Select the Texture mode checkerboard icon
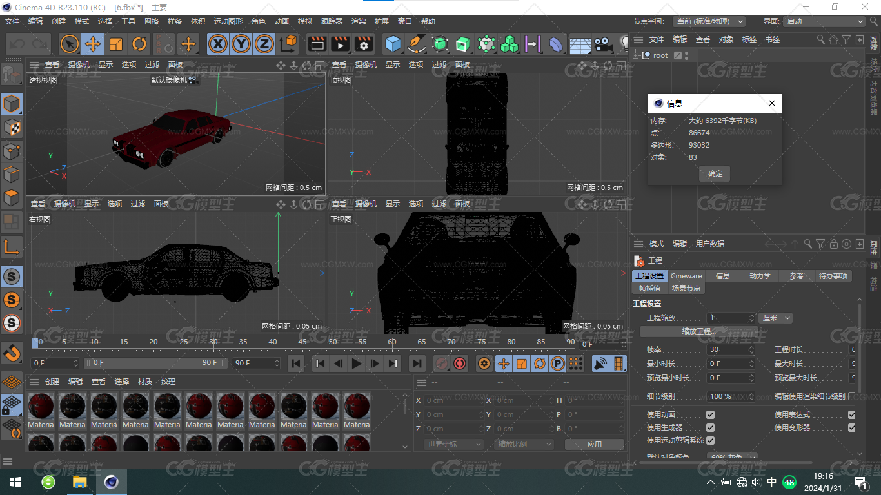Image resolution: width=881 pixels, height=495 pixels. [x=12, y=127]
